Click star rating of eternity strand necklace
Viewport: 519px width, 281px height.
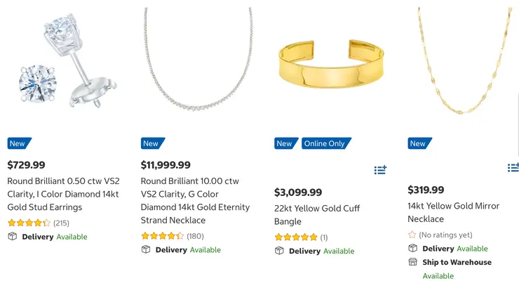162,236
